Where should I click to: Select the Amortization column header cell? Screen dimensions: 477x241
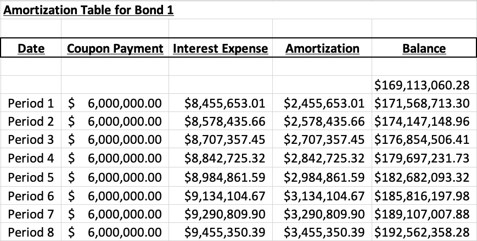(322, 48)
